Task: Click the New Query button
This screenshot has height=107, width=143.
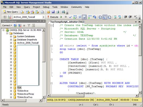Action: click(x=10, y=12)
